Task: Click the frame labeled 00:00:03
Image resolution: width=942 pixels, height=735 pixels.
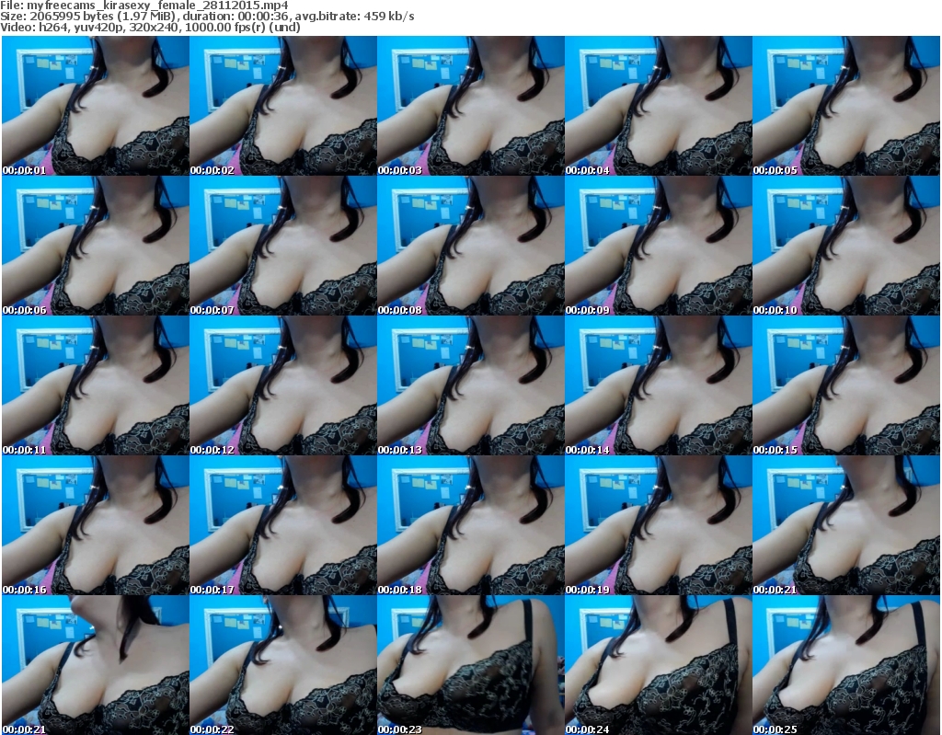Action: point(470,106)
